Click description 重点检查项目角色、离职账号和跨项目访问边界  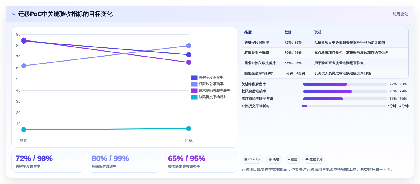[351, 53]
